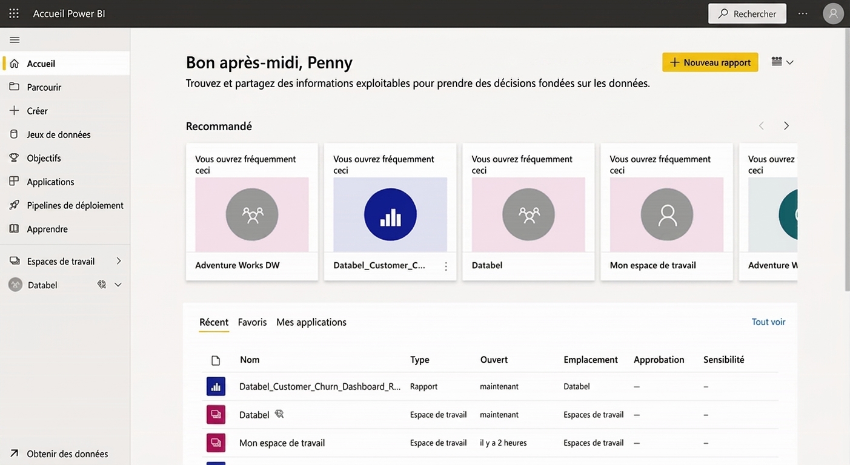The width and height of the screenshot is (850, 465).
Task: Click the Accueil home icon
Action: (x=15, y=64)
